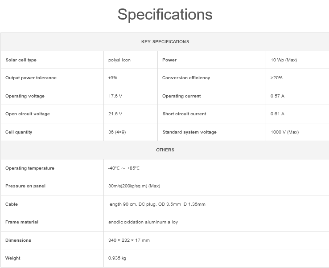Select the KEY SPECIFICATIONS section header
The height and width of the screenshot is (268, 329).
(x=165, y=42)
